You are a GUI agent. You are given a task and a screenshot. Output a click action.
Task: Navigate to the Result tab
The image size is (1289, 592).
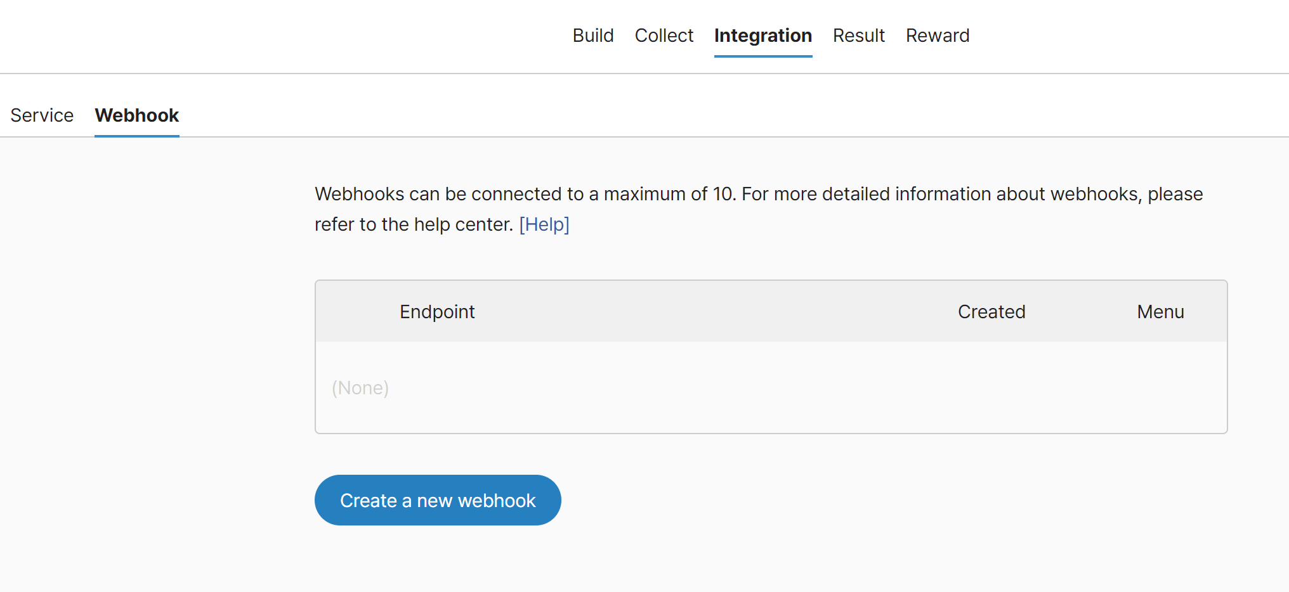point(859,35)
